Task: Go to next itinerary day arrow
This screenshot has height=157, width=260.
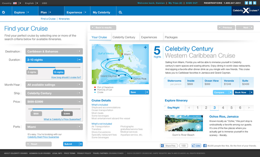Action: [249, 108]
